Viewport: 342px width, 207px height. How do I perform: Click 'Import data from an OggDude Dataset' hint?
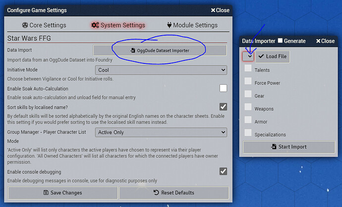[60, 60]
